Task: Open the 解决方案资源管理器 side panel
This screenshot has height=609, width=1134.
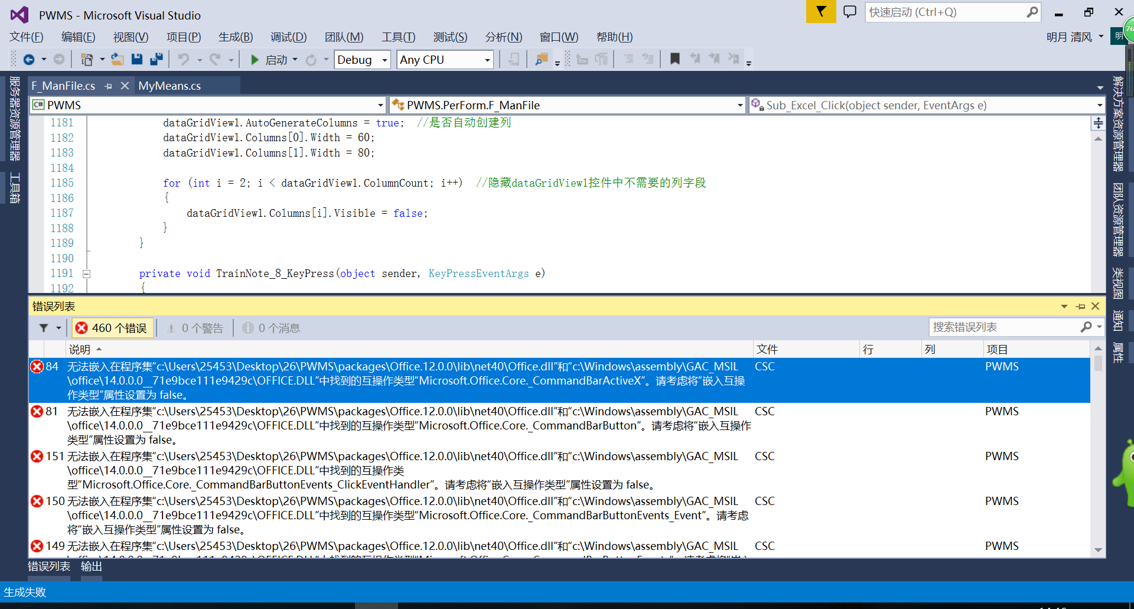Action: pos(1118,123)
